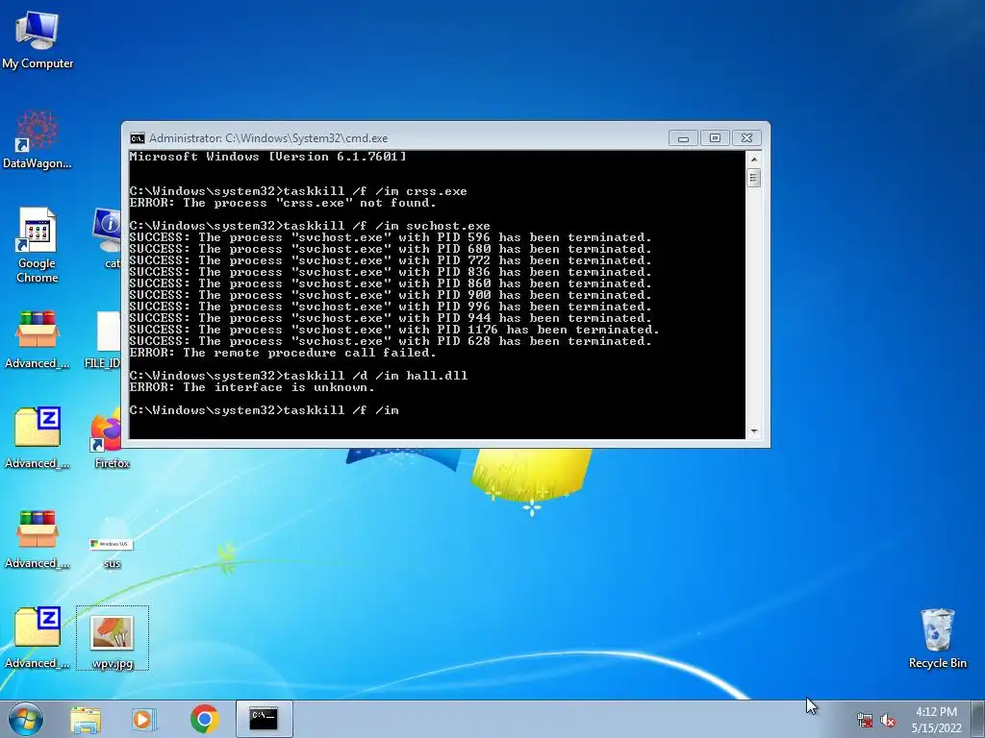Close the Administrator cmd.exe window
Viewport: 985px width, 738px height.
[746, 138]
